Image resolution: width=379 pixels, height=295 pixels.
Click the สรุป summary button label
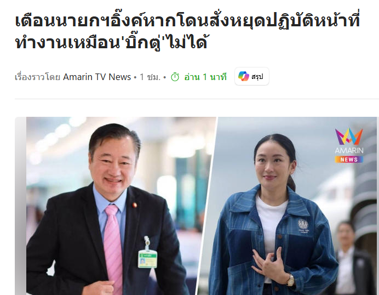coord(257,77)
